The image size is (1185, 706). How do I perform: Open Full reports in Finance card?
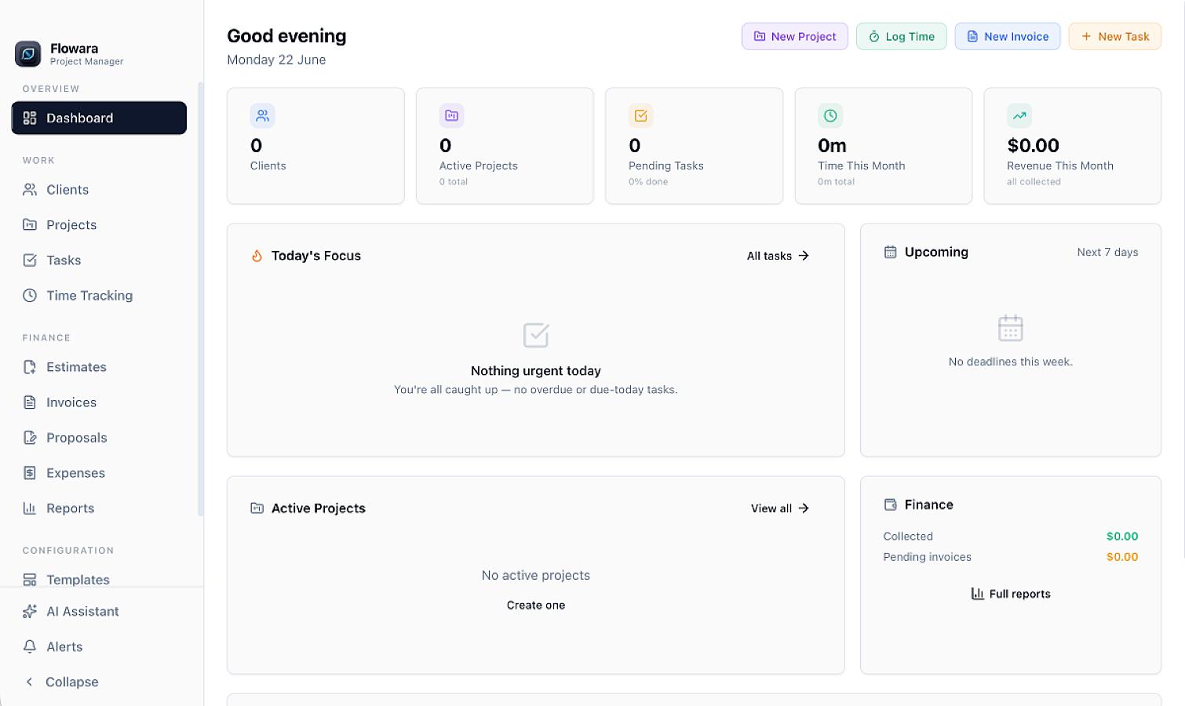click(1011, 594)
